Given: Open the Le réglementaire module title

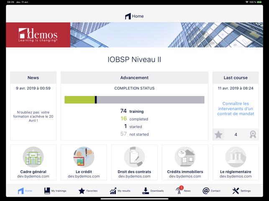Looking at the screenshot, I should [236, 171].
